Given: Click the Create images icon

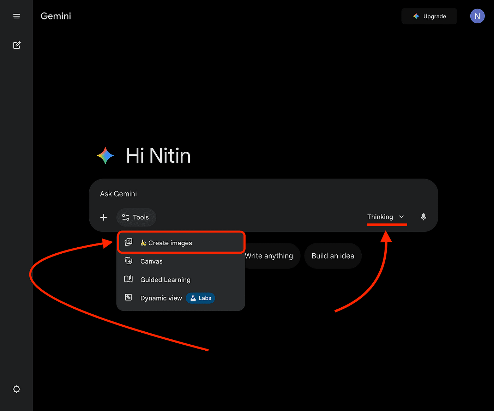Looking at the screenshot, I should pyautogui.click(x=128, y=242).
